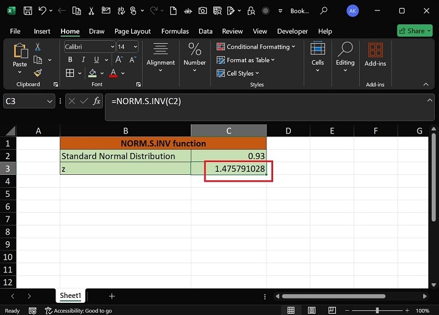Open the Borders icon in Font group
This screenshot has height=315, width=439.
pos(70,73)
